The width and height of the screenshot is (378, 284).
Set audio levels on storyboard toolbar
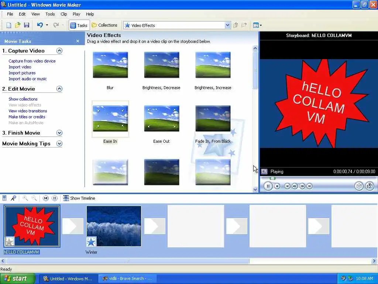pyautogui.click(x=4, y=198)
